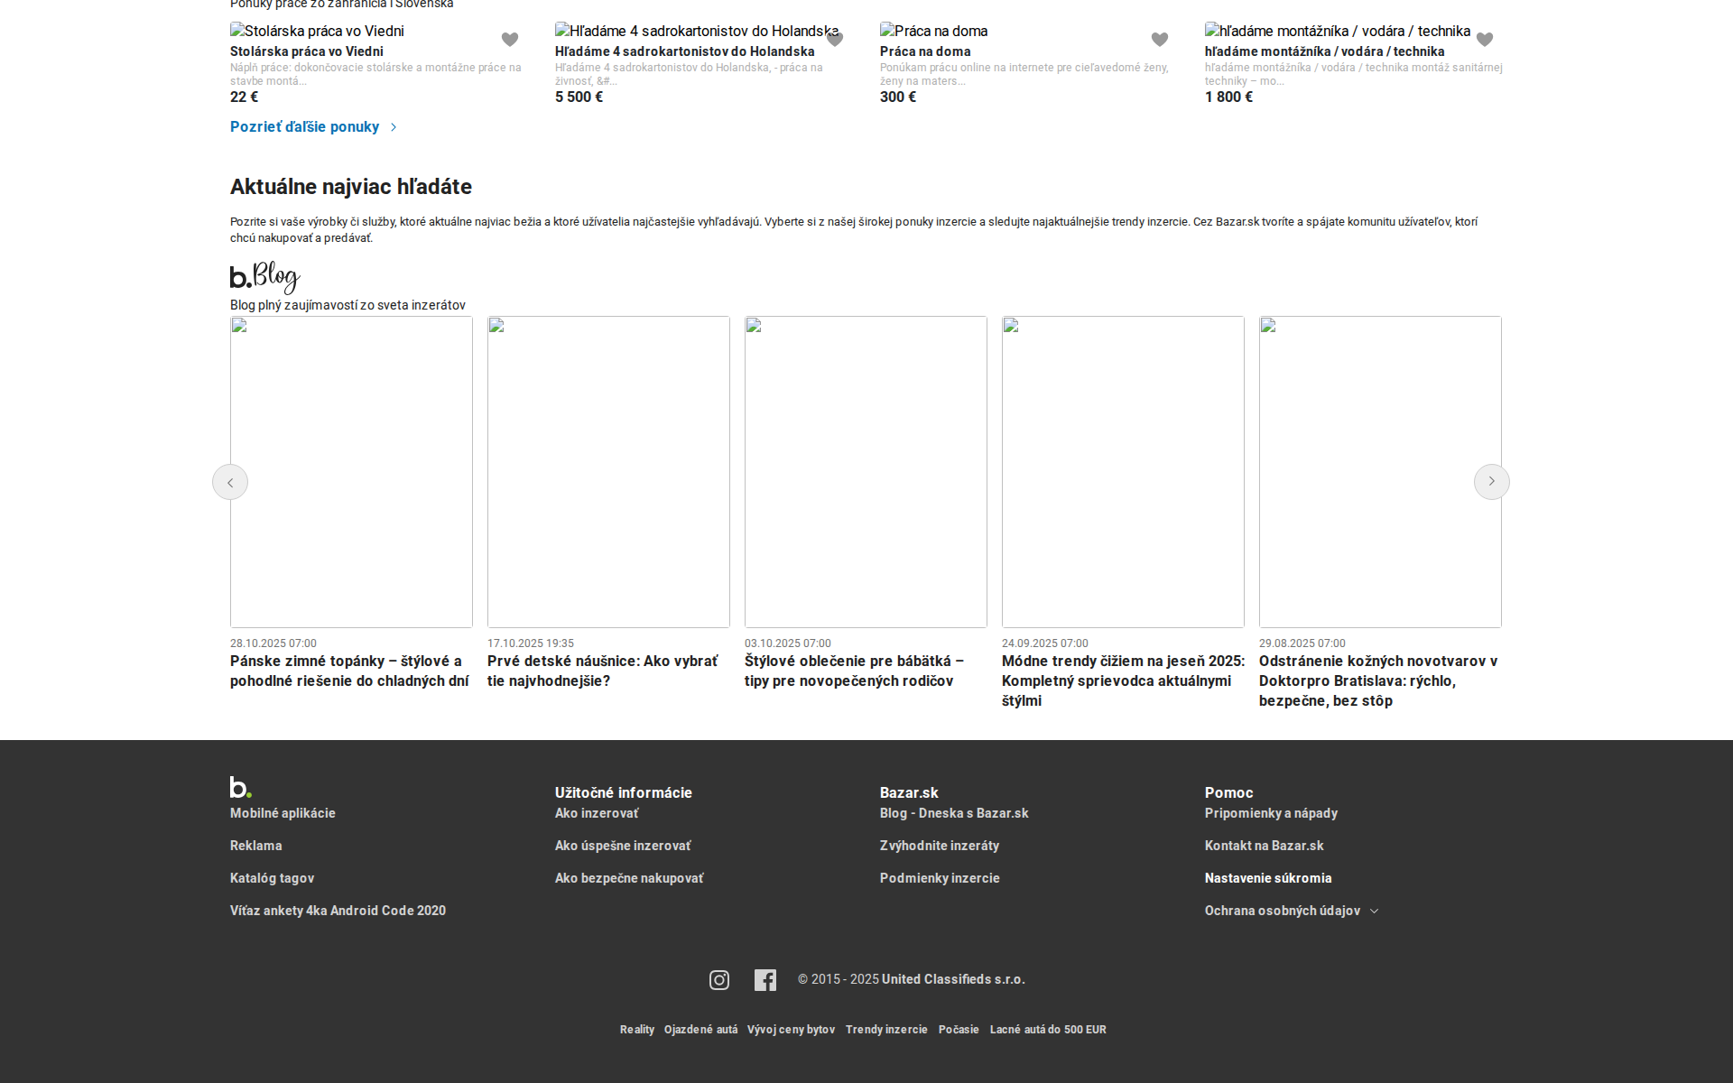Open Ako bezpečne nakupovať link

point(628,878)
